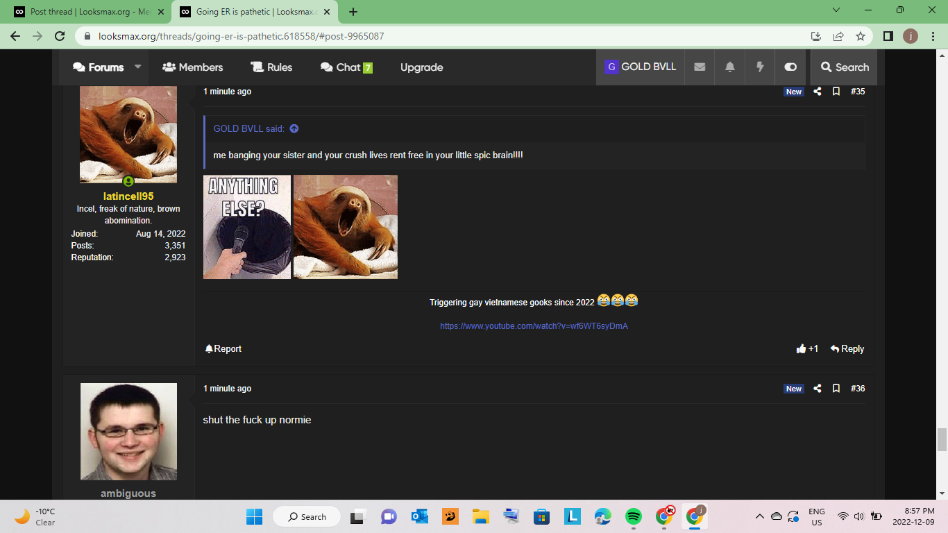
Task: Open latincell95 profile name
Action: pos(128,196)
